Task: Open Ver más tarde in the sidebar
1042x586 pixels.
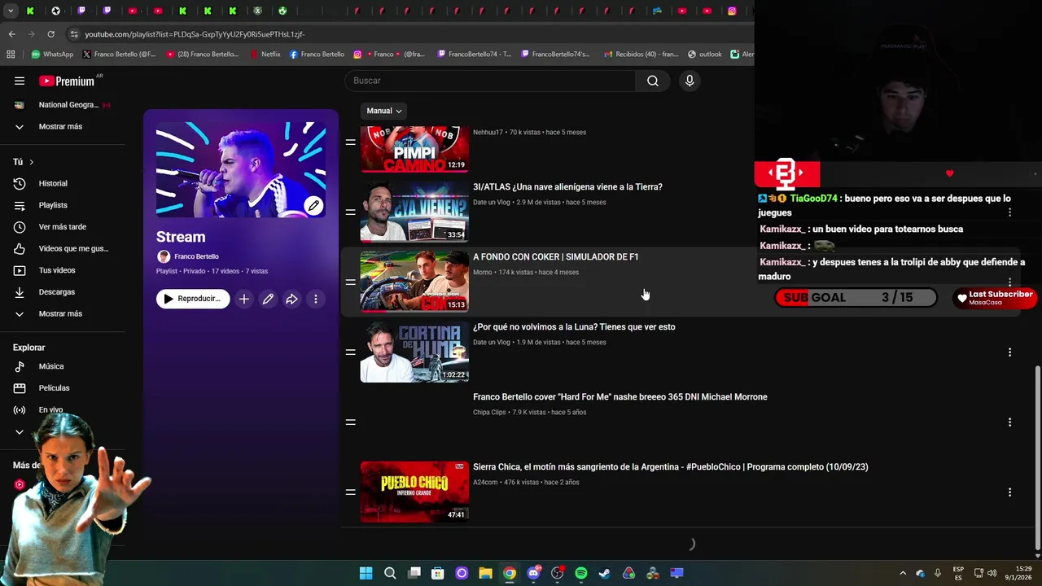Action: [63, 227]
